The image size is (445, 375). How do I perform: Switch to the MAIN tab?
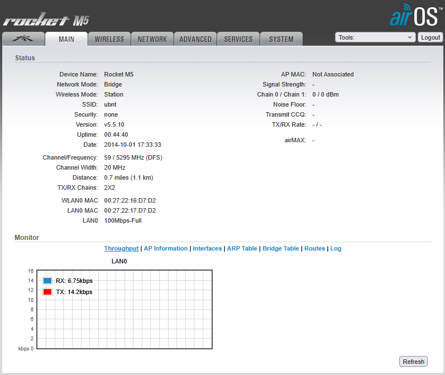coord(66,39)
